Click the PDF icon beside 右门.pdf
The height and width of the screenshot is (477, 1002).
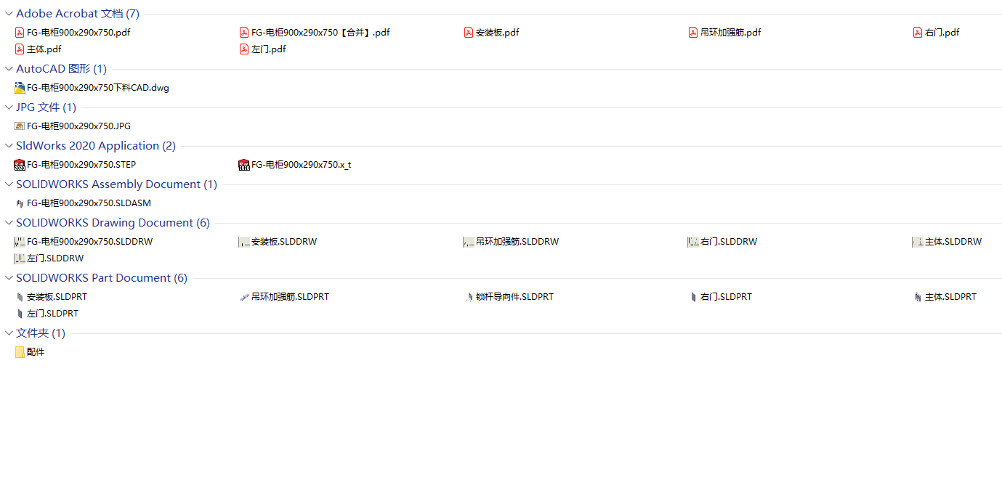pyautogui.click(x=918, y=32)
